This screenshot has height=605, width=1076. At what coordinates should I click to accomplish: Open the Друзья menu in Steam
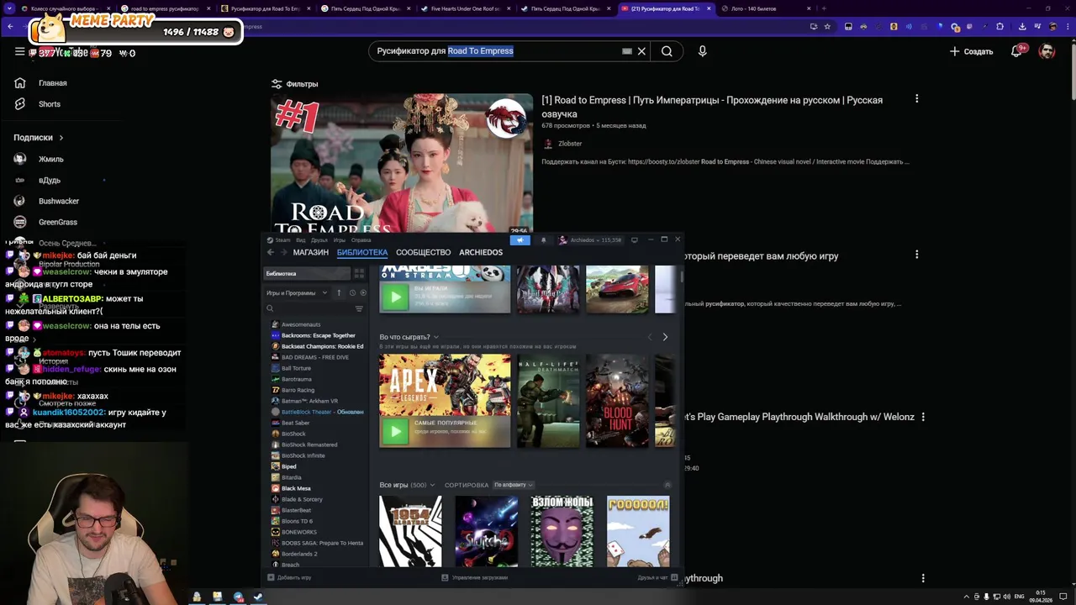(319, 240)
